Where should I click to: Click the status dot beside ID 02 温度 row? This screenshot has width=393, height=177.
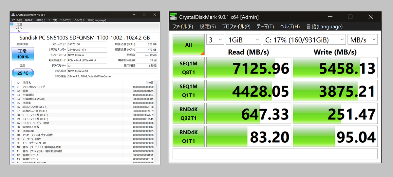point(13,91)
